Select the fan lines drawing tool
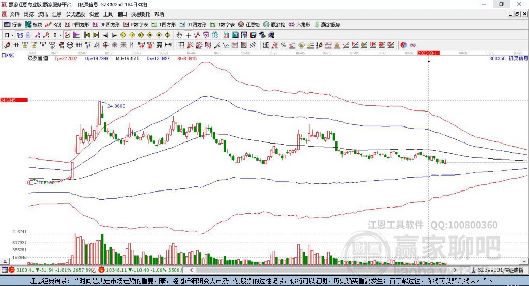Image resolution: width=529 pixels, height=286 pixels. (x=190, y=45)
